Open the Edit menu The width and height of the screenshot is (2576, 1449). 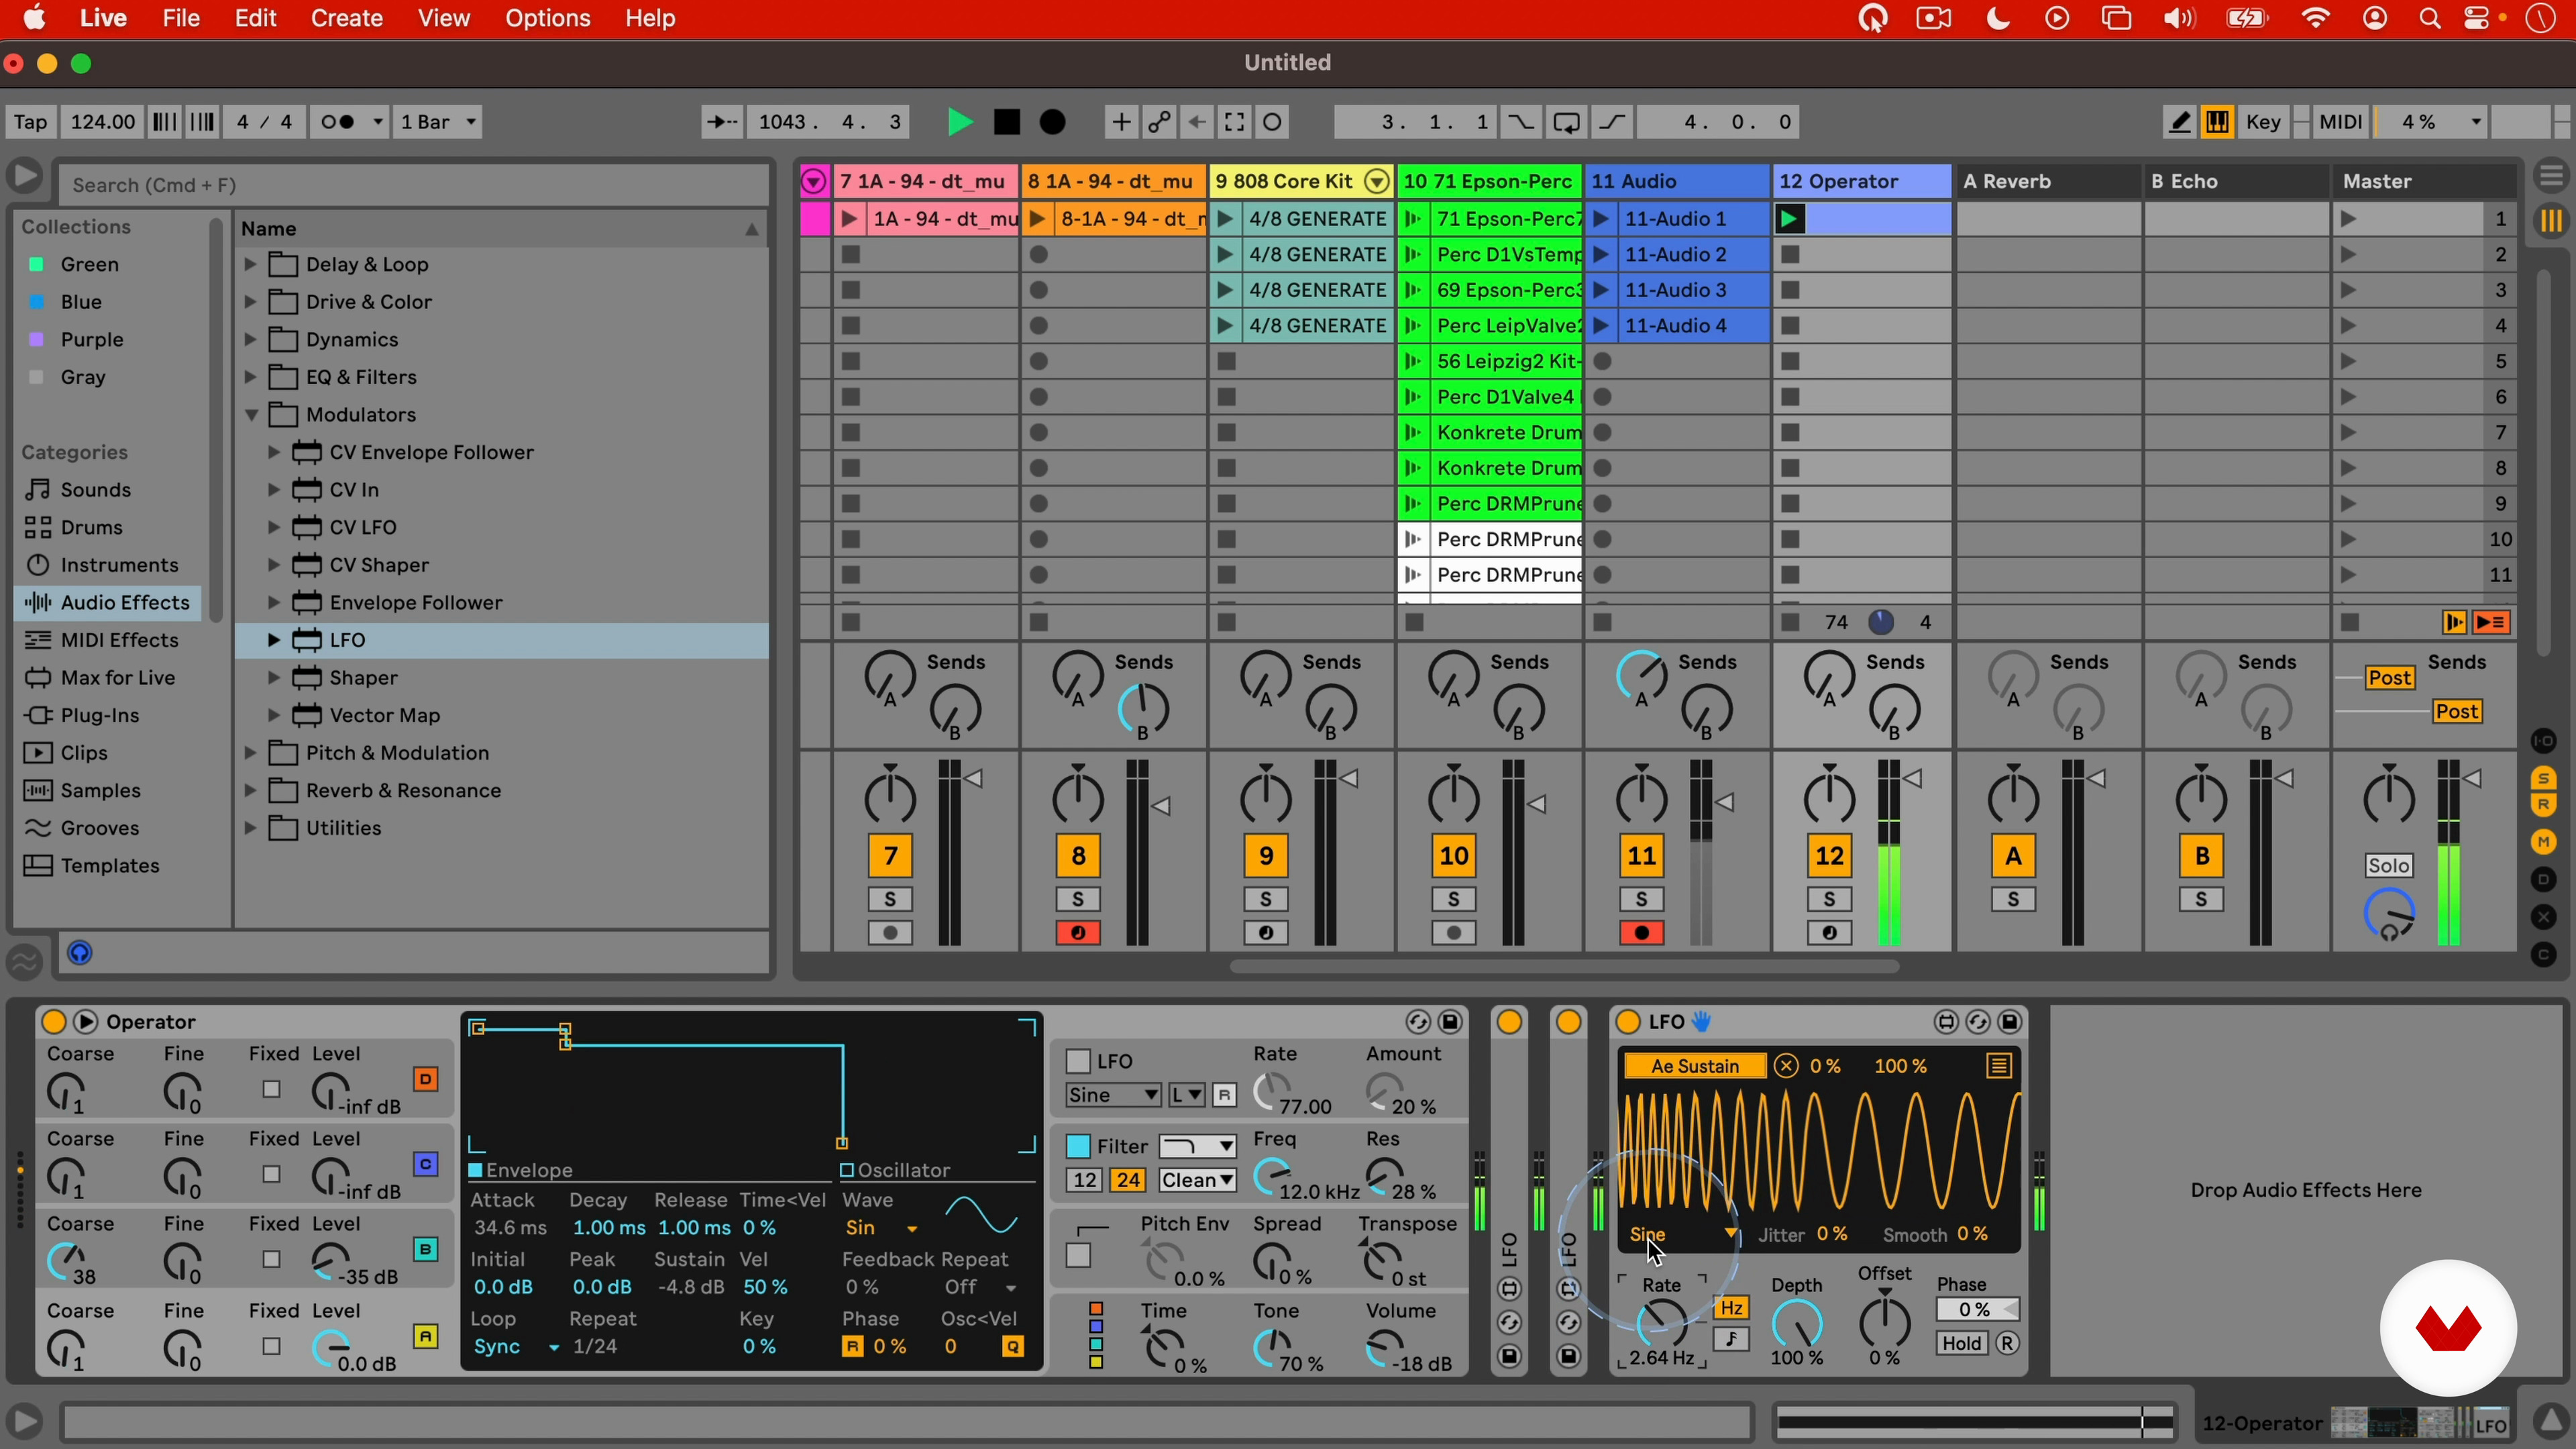coord(256,18)
